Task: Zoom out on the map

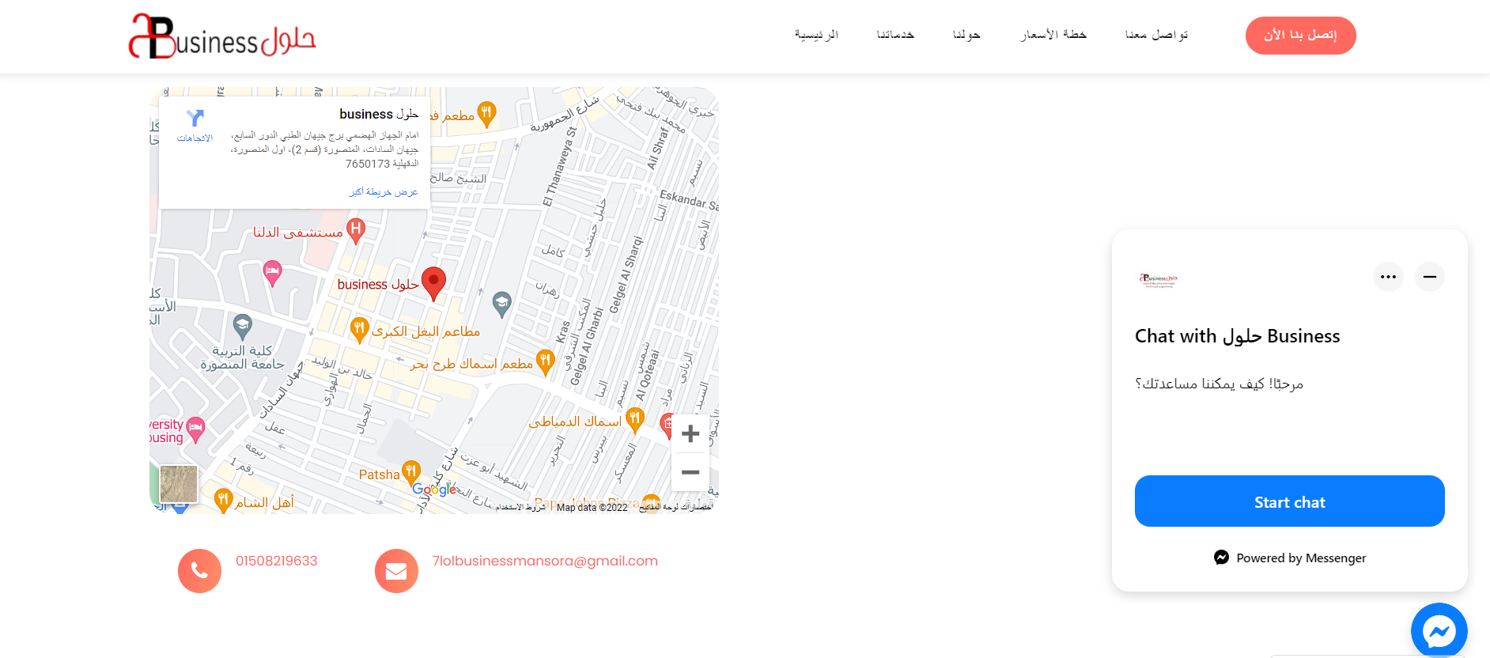Action: (690, 472)
